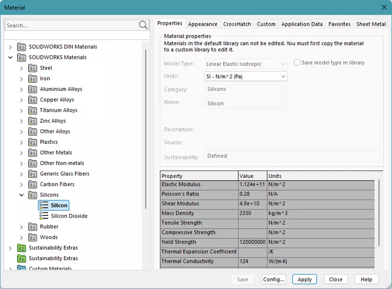Click the Titanium Alloys category icon
The image size is (392, 289).
pyautogui.click(x=33, y=110)
